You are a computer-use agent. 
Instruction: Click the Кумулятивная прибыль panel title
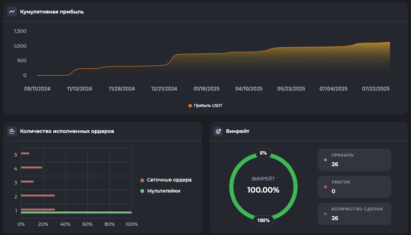pos(52,12)
